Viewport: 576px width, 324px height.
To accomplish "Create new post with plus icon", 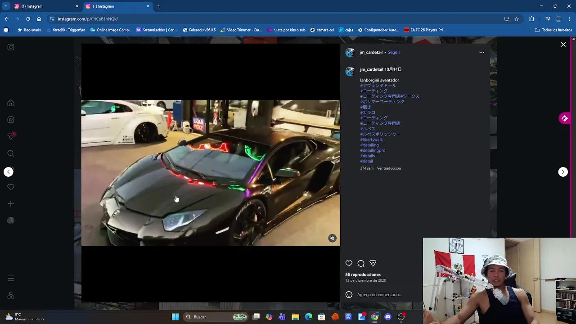I will pos(11,204).
